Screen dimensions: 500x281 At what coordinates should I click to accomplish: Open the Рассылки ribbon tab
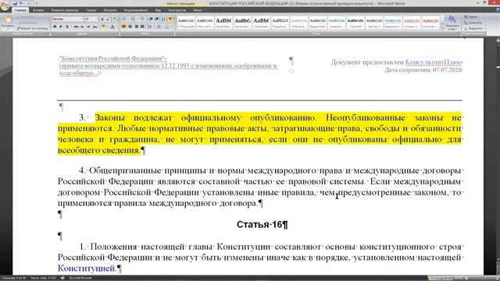110,10
